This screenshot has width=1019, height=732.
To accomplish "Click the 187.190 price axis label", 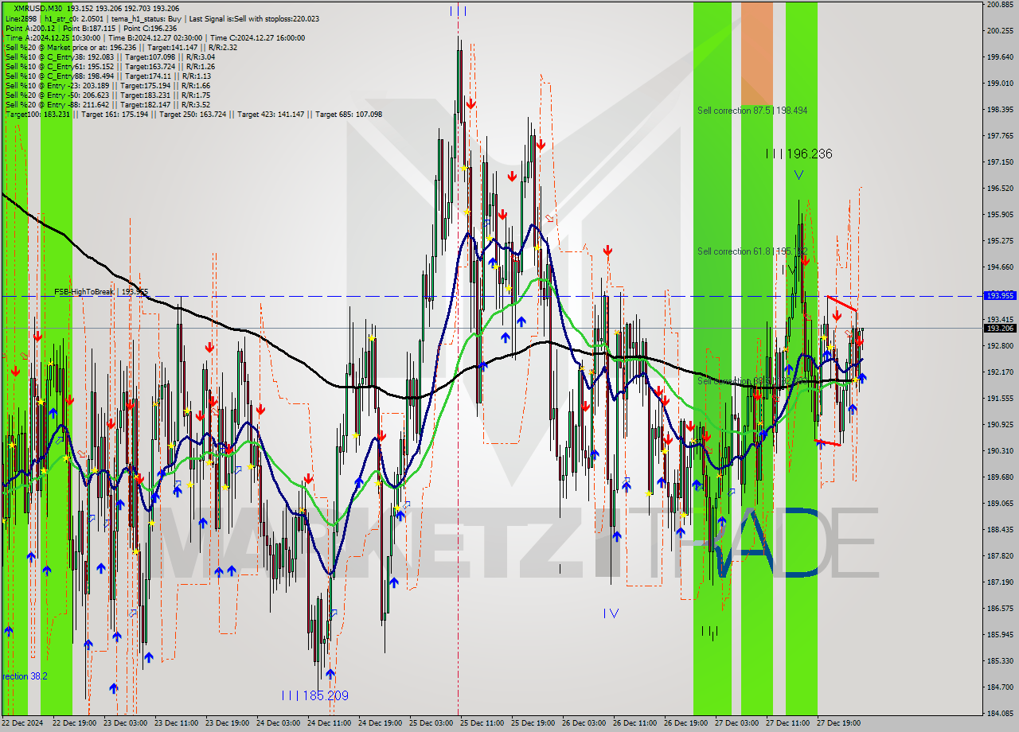I will pyautogui.click(x=1000, y=582).
